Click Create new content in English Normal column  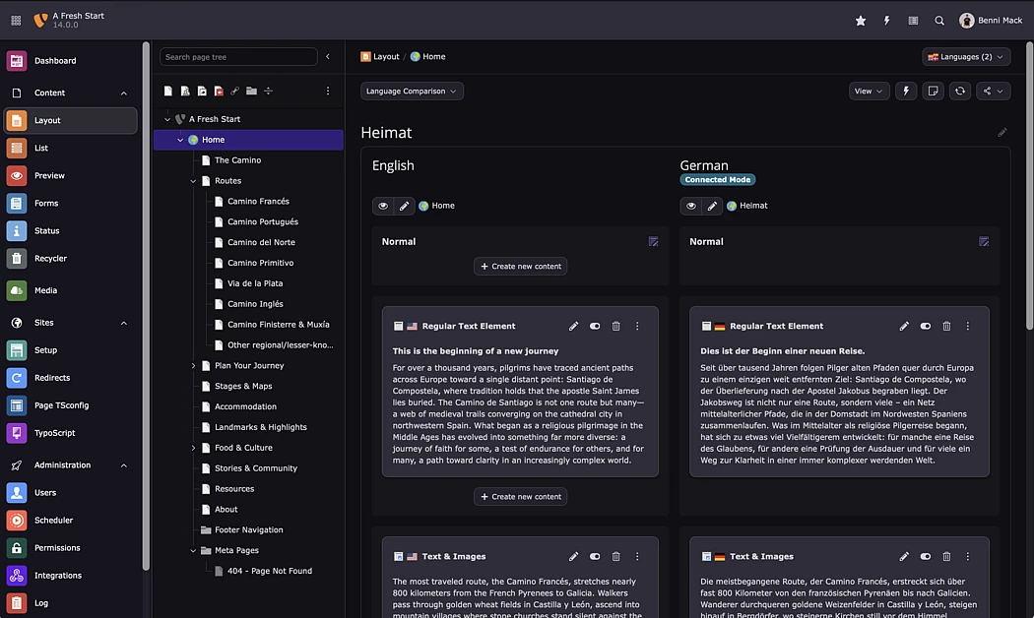(520, 267)
